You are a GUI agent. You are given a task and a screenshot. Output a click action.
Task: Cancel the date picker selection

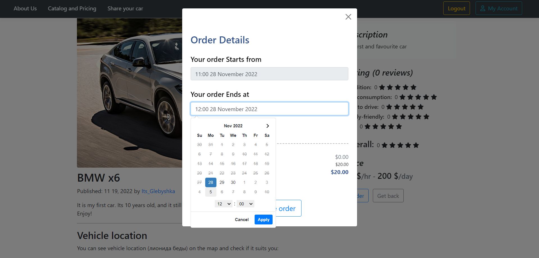click(x=242, y=220)
